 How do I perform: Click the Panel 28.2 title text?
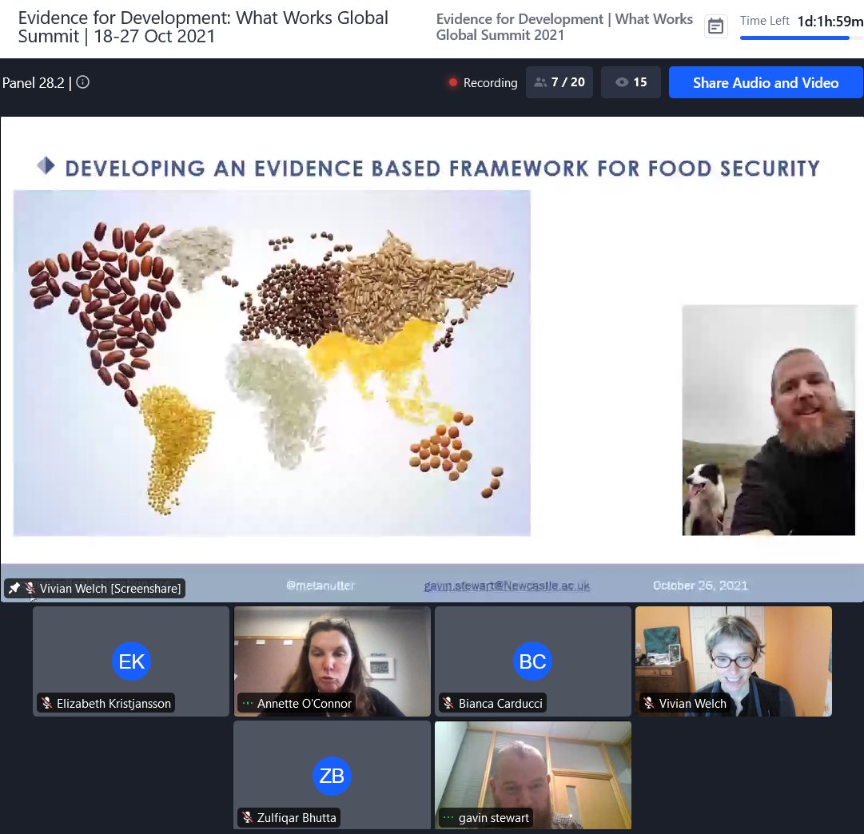pos(33,82)
